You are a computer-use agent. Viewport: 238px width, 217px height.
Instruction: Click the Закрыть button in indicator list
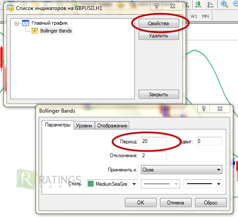click(x=159, y=94)
